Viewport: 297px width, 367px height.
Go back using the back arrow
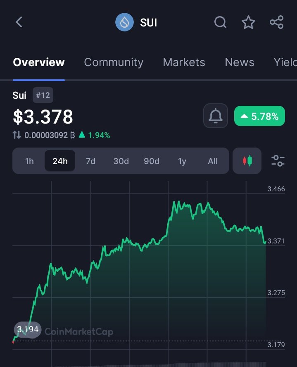point(19,22)
